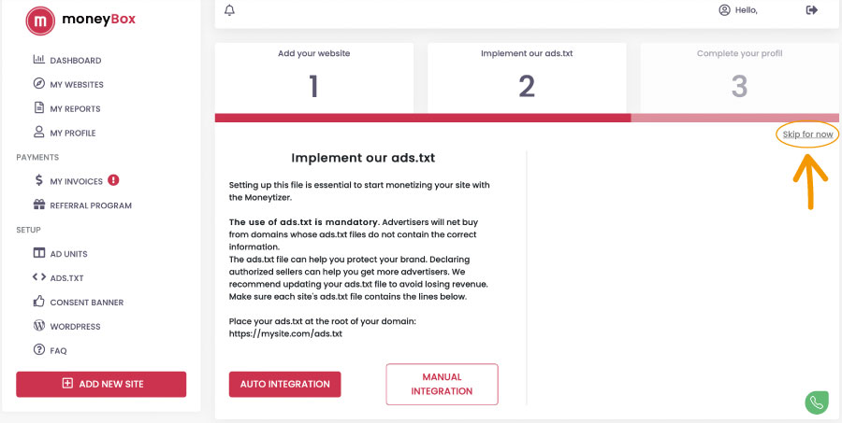
Task: Click the green phone call icon
Action: point(817,402)
